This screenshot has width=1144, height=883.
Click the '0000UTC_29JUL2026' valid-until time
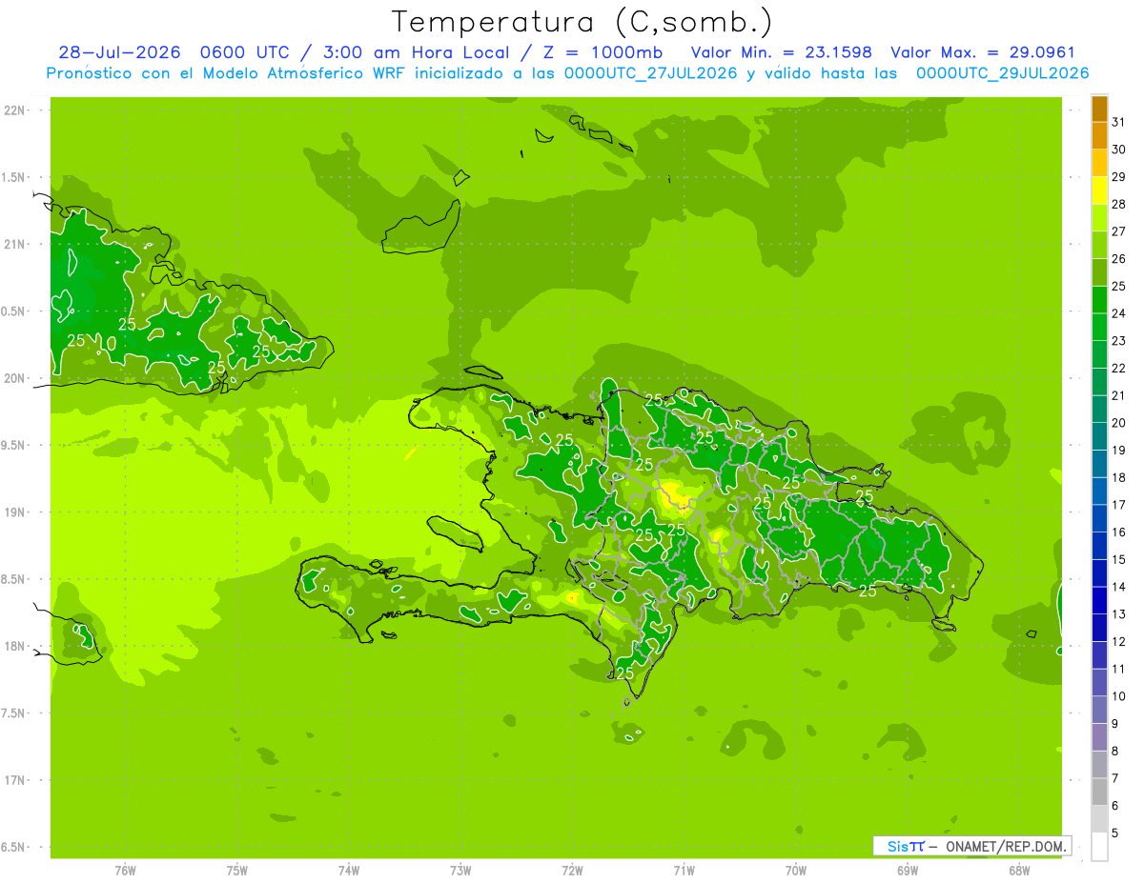pos(1003,73)
